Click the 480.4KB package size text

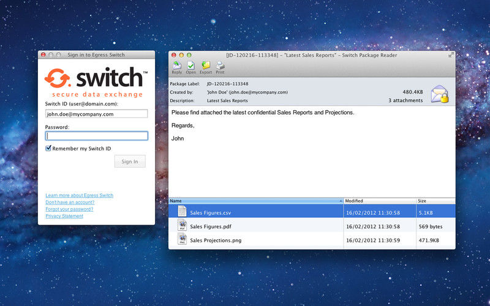click(412, 92)
